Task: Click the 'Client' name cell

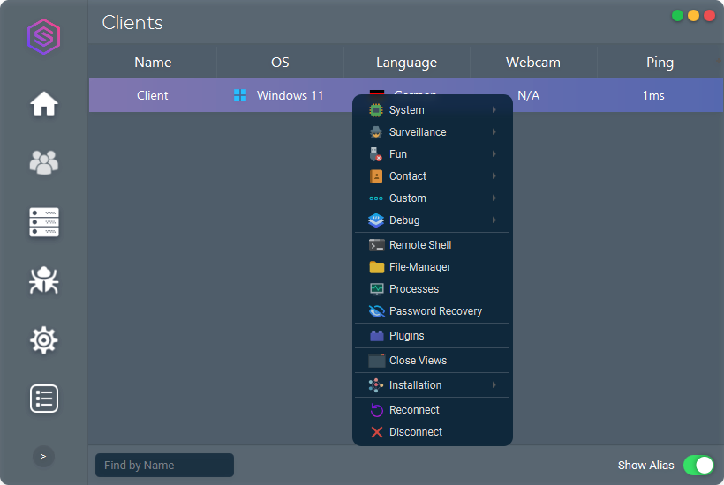Action: [153, 95]
